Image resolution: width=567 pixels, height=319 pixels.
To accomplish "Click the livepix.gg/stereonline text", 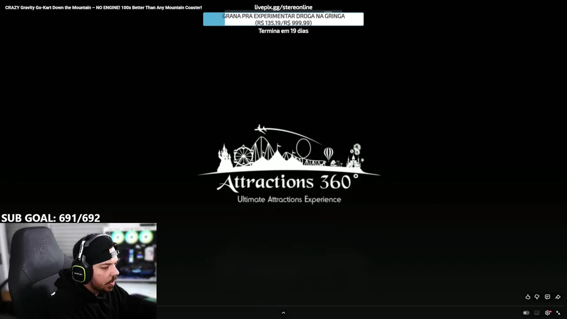I will pos(283,7).
